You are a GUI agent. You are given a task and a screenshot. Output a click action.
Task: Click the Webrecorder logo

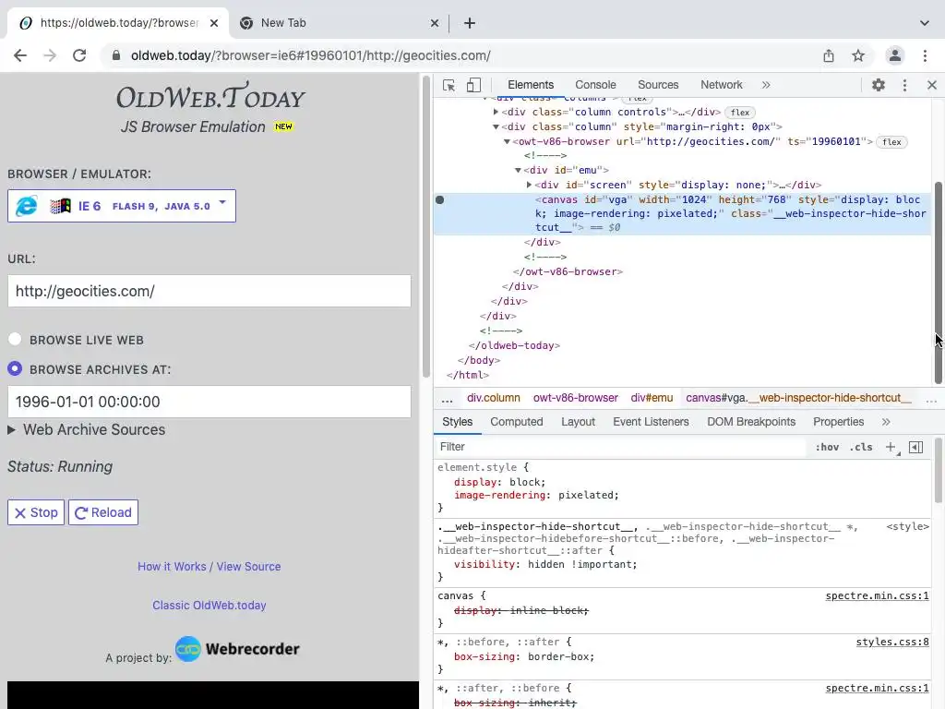tap(237, 649)
